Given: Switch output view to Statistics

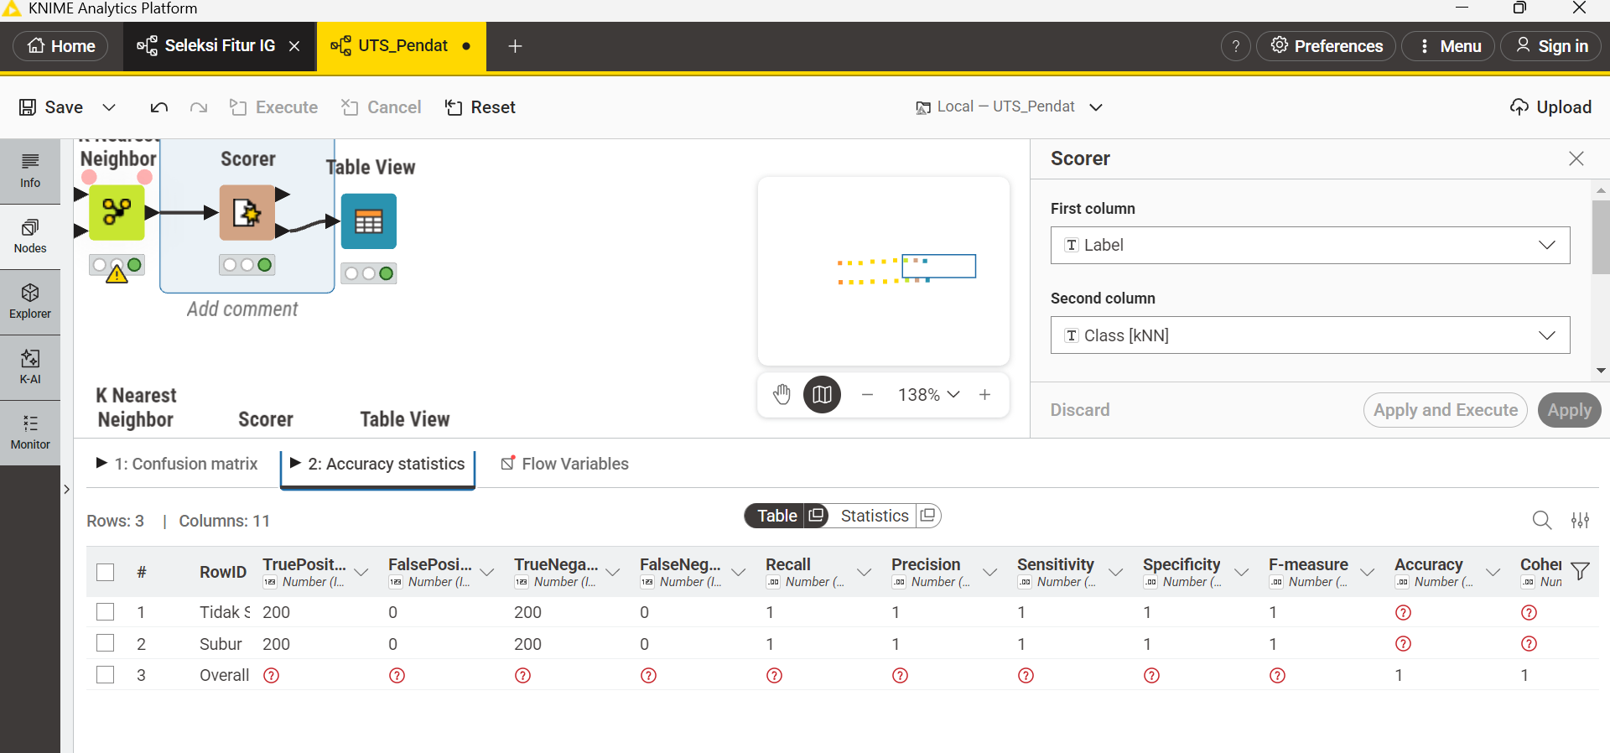Looking at the screenshot, I should pyautogui.click(x=875, y=516).
